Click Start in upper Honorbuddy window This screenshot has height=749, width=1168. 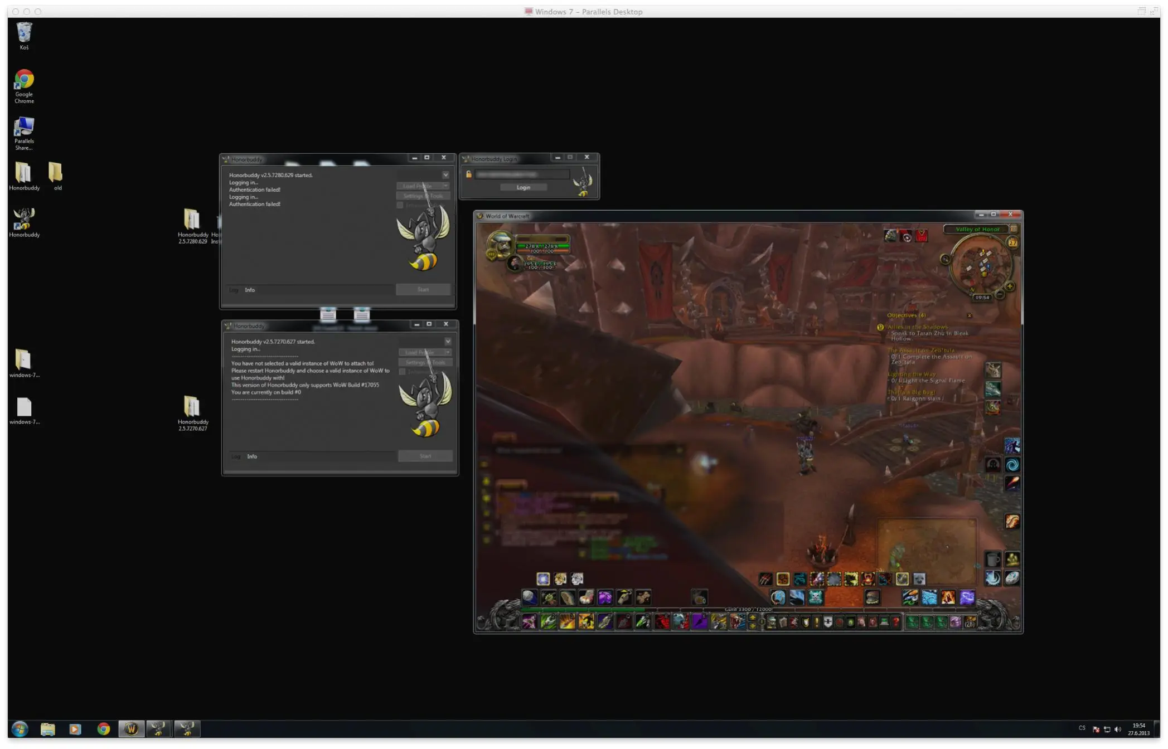[423, 289]
